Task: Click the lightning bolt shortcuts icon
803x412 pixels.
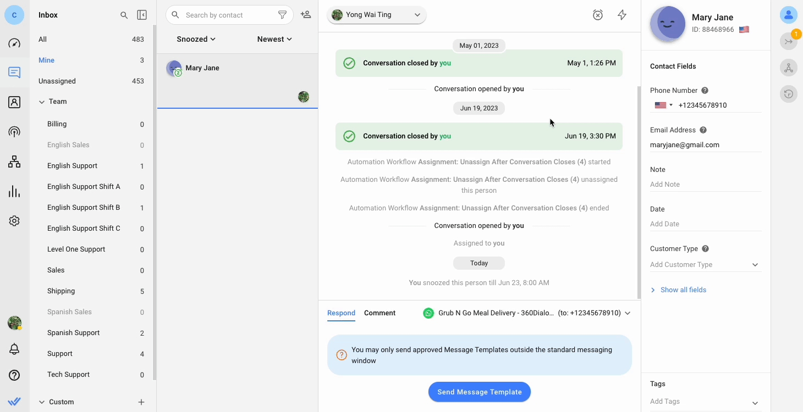Action: click(x=622, y=15)
